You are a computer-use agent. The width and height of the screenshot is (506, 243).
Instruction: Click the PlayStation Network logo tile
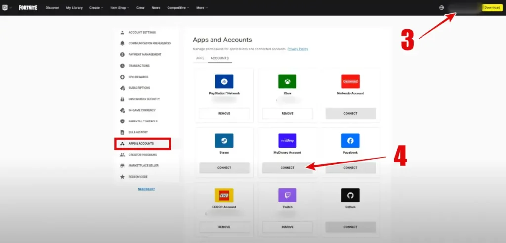click(224, 81)
